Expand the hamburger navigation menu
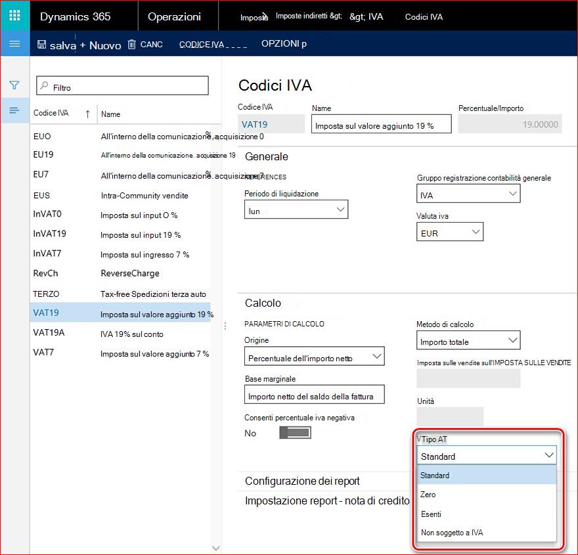This screenshot has height=555, width=578. pos(14,44)
